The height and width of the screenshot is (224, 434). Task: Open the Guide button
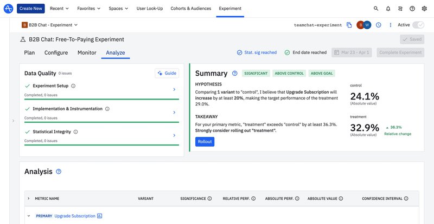click(167, 73)
